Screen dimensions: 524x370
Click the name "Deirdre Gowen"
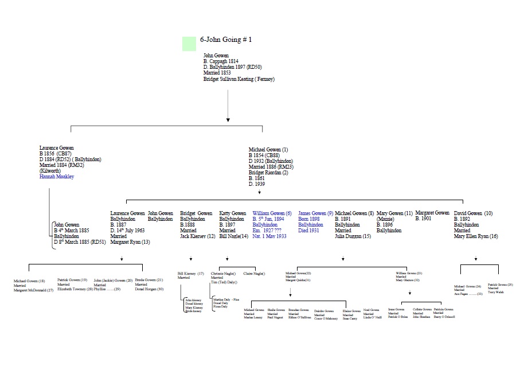324,311
